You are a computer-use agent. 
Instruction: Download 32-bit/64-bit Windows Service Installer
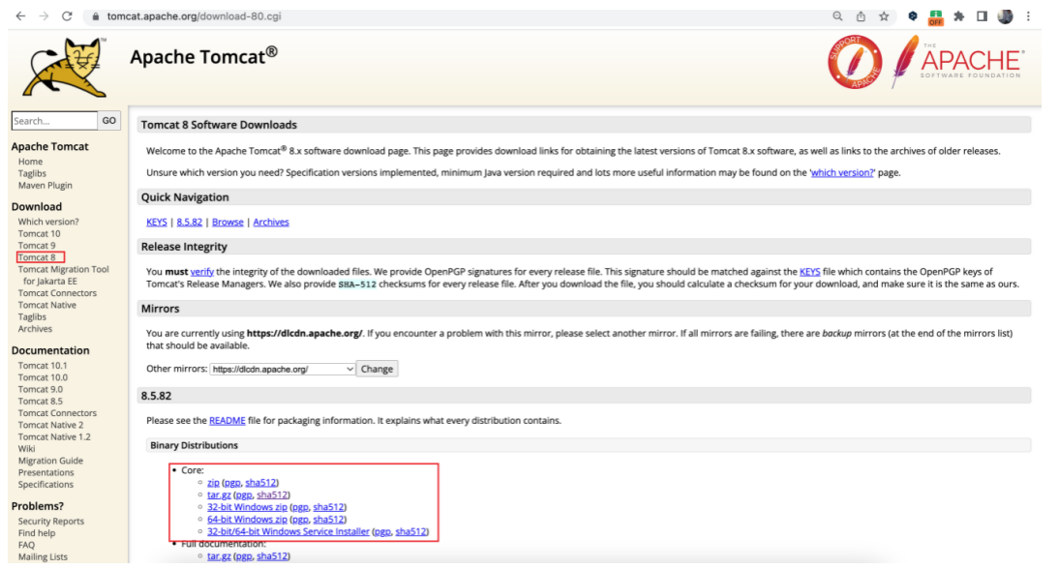(288, 531)
